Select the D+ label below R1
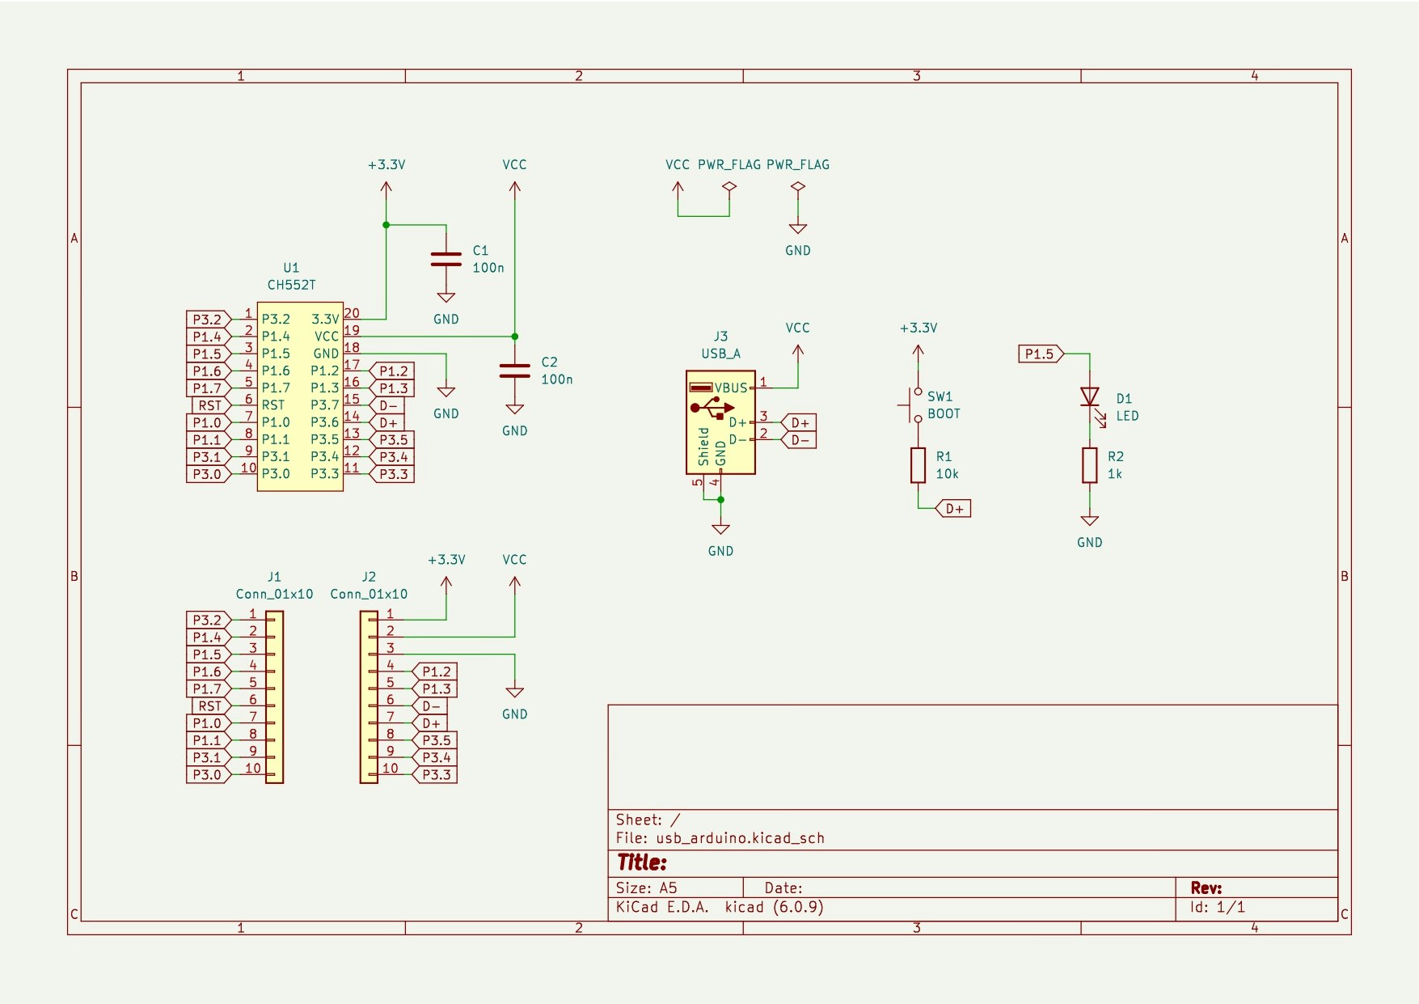Viewport: 1419px width, 1004px height. point(954,509)
